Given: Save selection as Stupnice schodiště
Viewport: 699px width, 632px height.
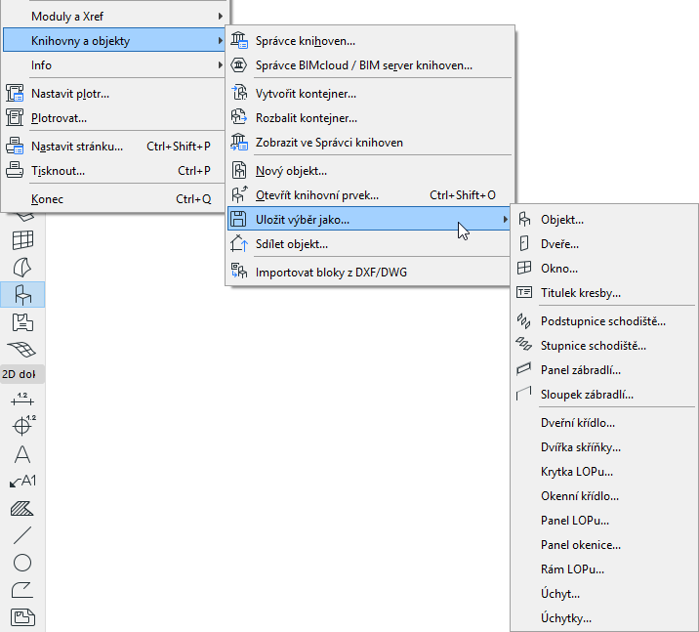Looking at the screenshot, I should pos(603,346).
